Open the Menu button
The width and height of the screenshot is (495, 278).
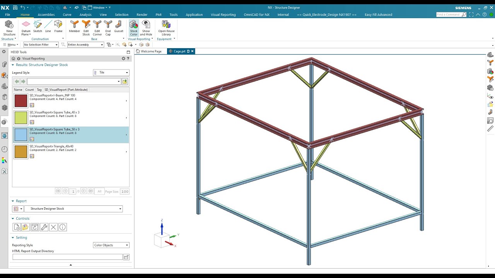click(x=10, y=45)
